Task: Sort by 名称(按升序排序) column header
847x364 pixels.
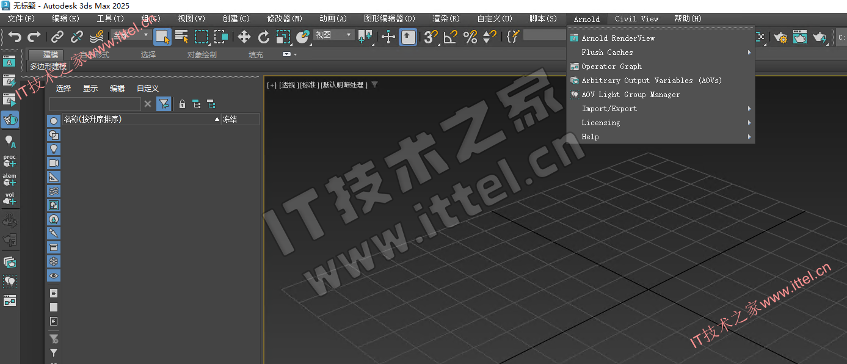Action: 142,119
